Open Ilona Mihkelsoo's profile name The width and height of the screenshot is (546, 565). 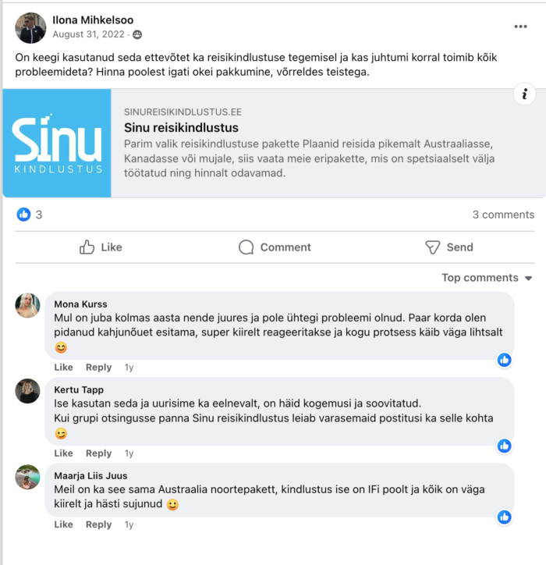93,20
